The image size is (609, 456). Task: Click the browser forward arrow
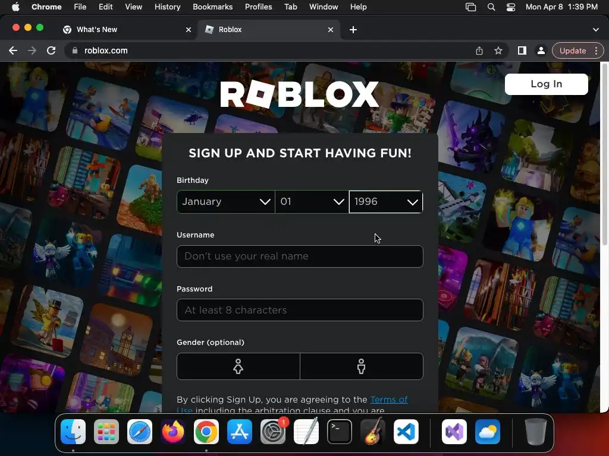pos(32,50)
